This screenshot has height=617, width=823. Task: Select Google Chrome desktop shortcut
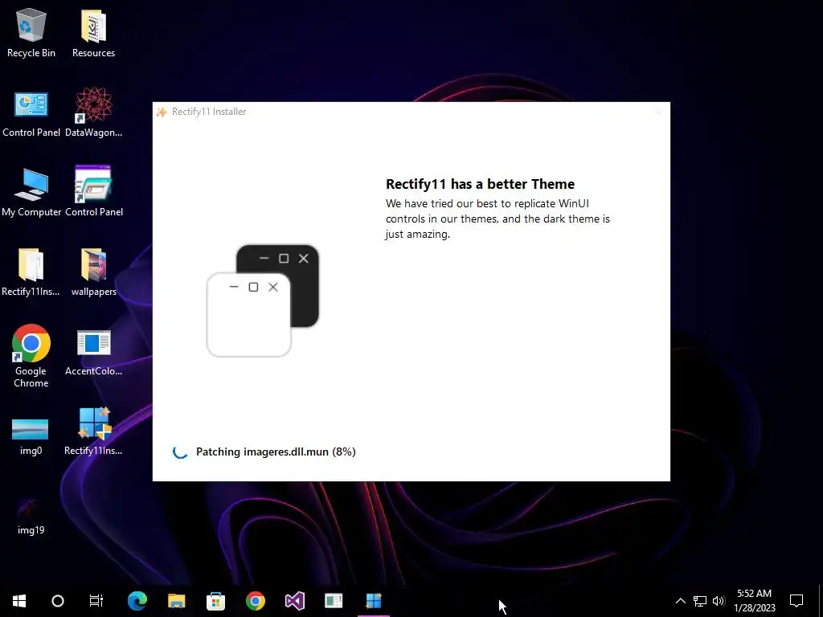pos(31,357)
